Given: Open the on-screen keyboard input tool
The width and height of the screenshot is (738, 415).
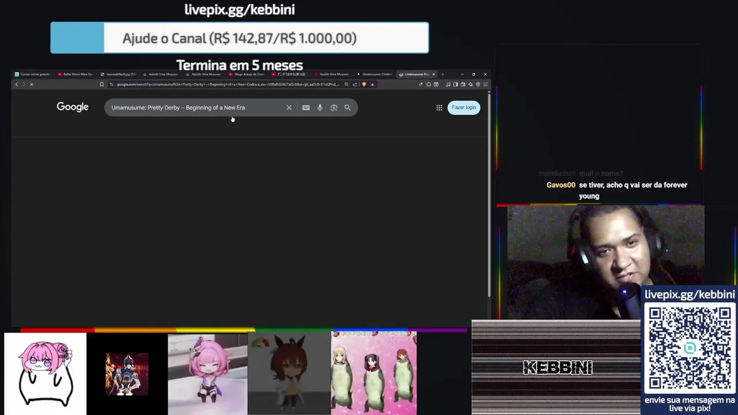Looking at the screenshot, I should tap(306, 107).
